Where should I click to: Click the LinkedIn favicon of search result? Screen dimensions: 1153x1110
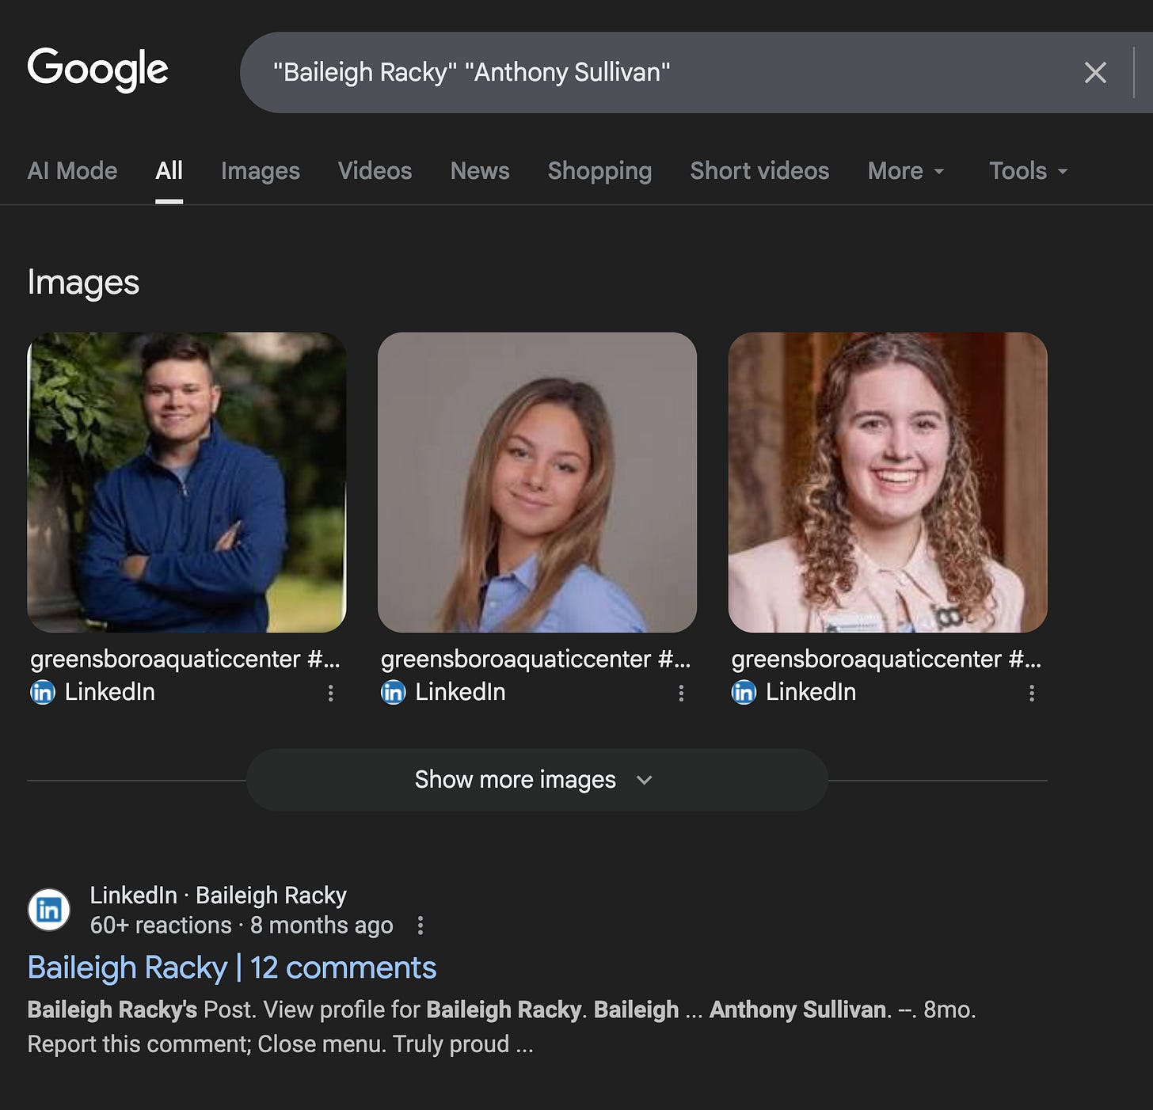(49, 910)
